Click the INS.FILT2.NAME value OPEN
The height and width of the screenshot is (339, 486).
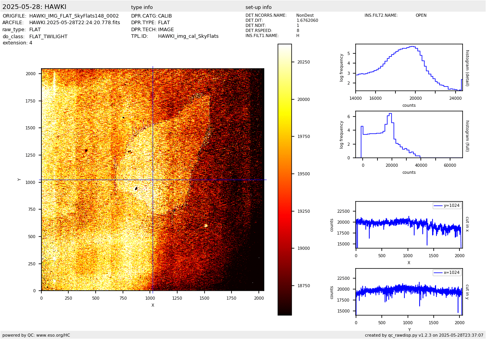(421, 16)
